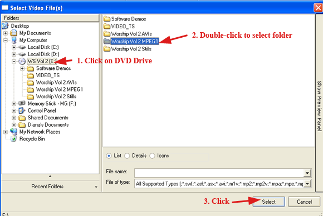Click Software Demos folder icon in file list
The height and width of the screenshot is (216, 323).
[x=107, y=19]
